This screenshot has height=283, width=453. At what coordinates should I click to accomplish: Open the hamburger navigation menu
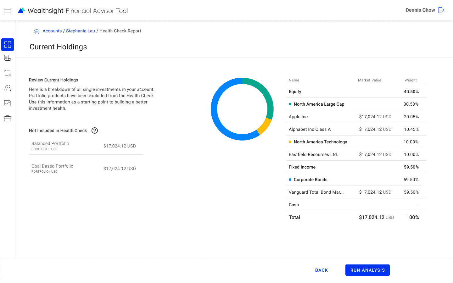[x=8, y=10]
